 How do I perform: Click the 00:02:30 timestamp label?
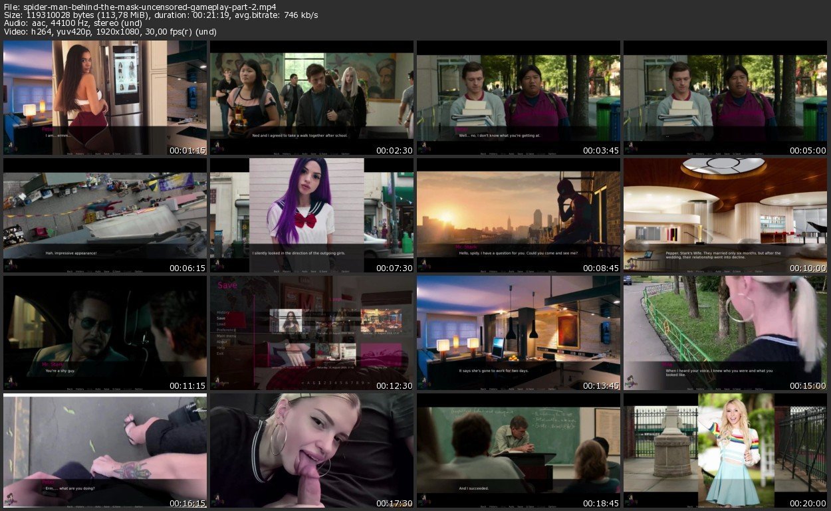click(x=394, y=151)
